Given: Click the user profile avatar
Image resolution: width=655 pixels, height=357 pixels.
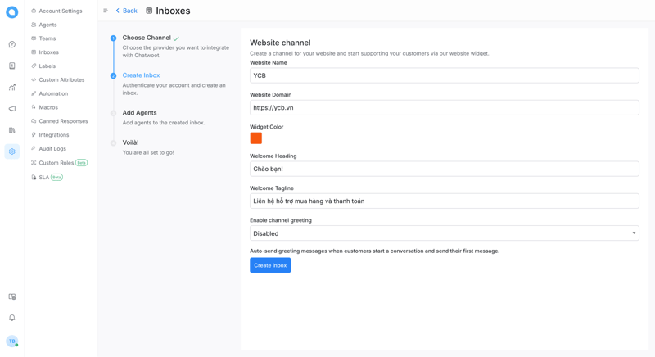Looking at the screenshot, I should 12,341.
